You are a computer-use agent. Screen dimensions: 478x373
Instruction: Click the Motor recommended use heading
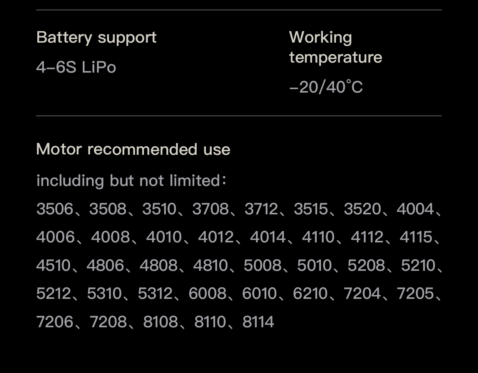(x=133, y=149)
